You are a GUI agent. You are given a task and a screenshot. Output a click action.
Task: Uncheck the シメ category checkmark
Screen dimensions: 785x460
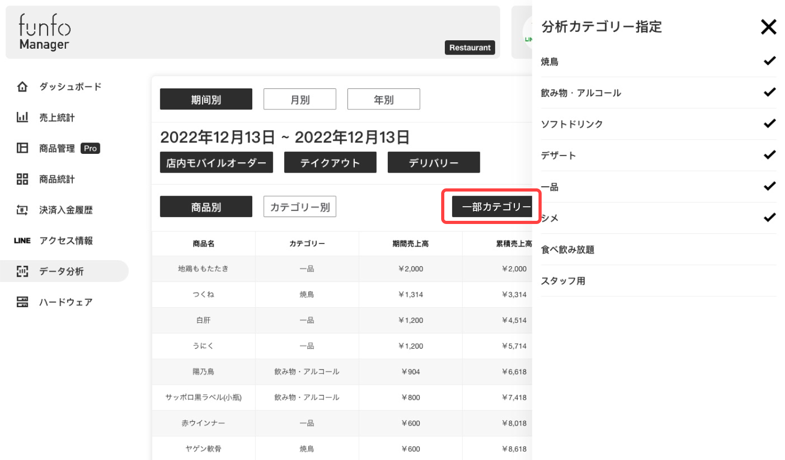point(769,218)
